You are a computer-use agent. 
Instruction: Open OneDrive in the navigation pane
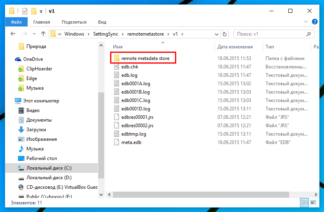click(32, 59)
